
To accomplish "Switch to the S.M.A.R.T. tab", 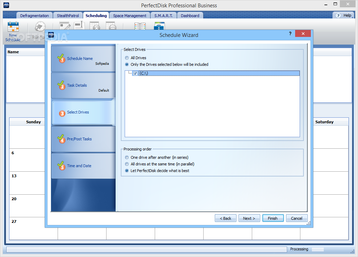I will click(x=163, y=15).
